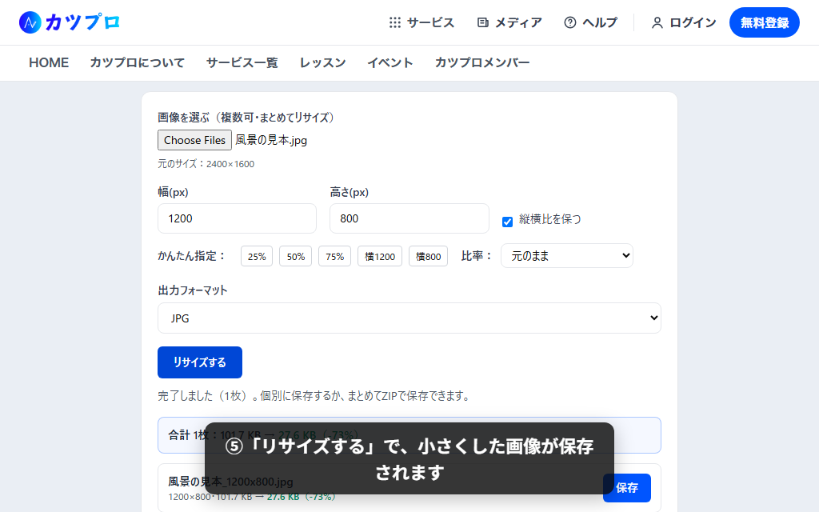The height and width of the screenshot is (512, 819).
Task: Click the 幅(px) width input field
Action: (237, 218)
